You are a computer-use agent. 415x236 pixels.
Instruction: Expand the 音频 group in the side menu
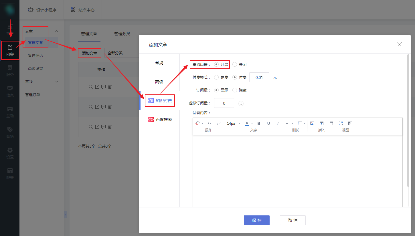coord(57,82)
